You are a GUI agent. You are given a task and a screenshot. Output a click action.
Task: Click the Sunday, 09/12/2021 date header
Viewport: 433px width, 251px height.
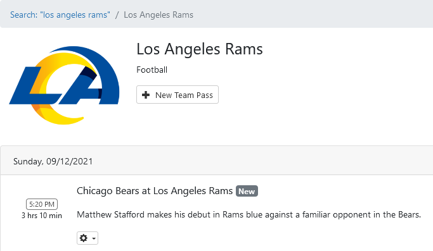[53, 161]
